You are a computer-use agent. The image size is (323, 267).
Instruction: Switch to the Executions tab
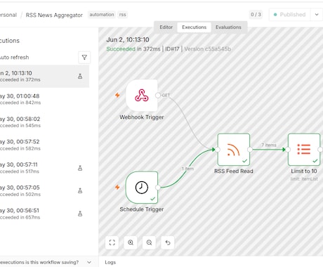coord(195,27)
